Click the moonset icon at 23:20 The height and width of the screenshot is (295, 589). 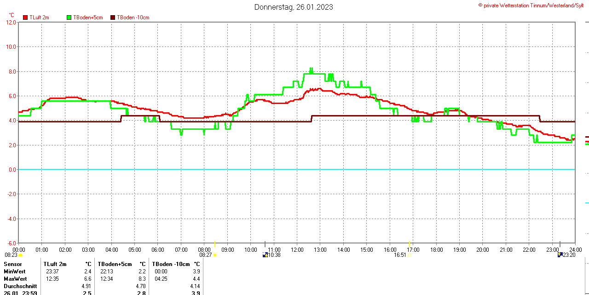(560, 255)
